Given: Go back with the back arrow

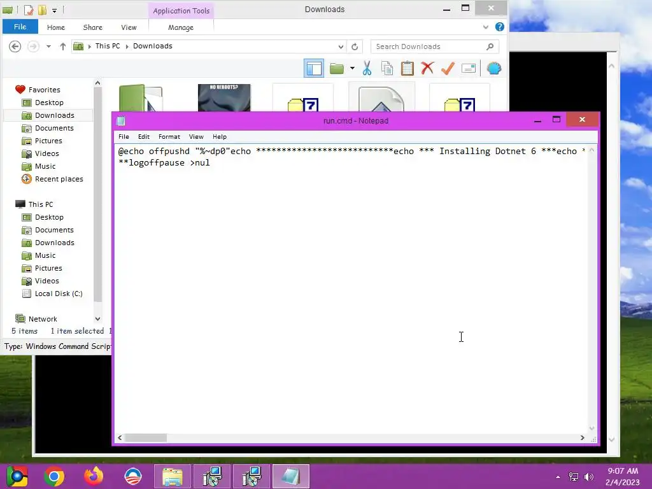Looking at the screenshot, I should [15, 46].
